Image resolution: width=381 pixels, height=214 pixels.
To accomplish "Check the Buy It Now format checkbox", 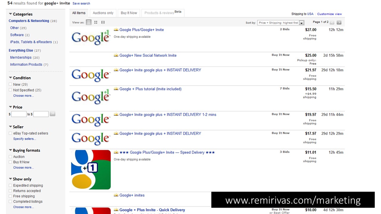I will (x=10, y=162).
